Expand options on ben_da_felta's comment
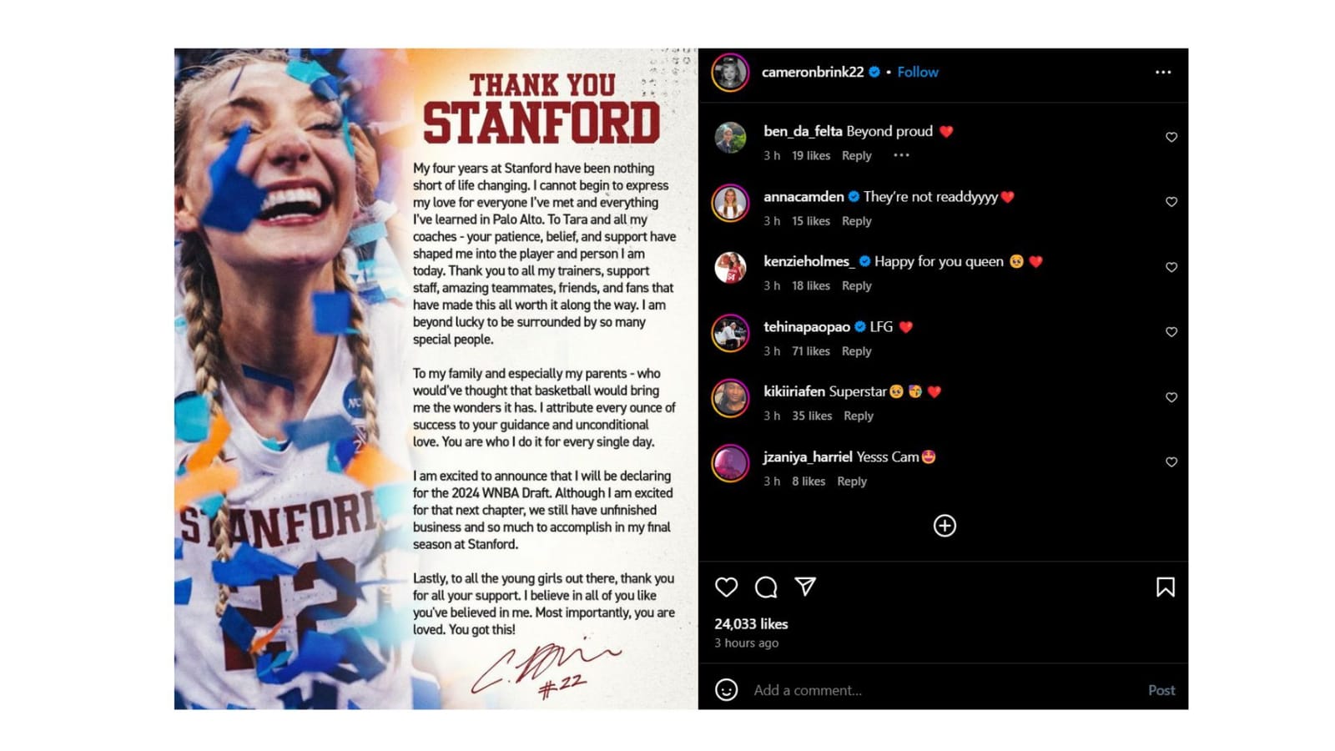 [x=901, y=155]
